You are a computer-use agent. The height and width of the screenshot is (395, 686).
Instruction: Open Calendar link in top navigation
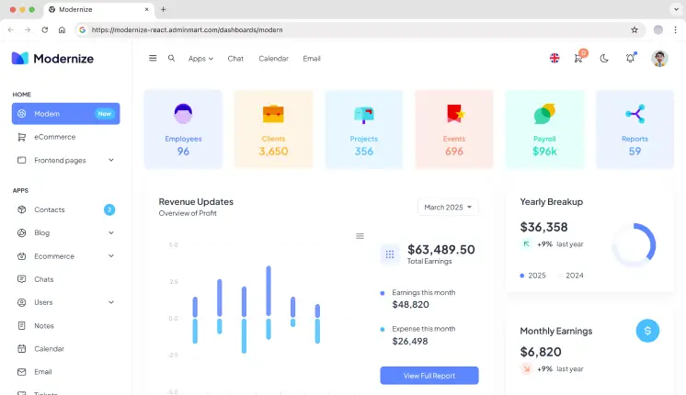point(273,58)
